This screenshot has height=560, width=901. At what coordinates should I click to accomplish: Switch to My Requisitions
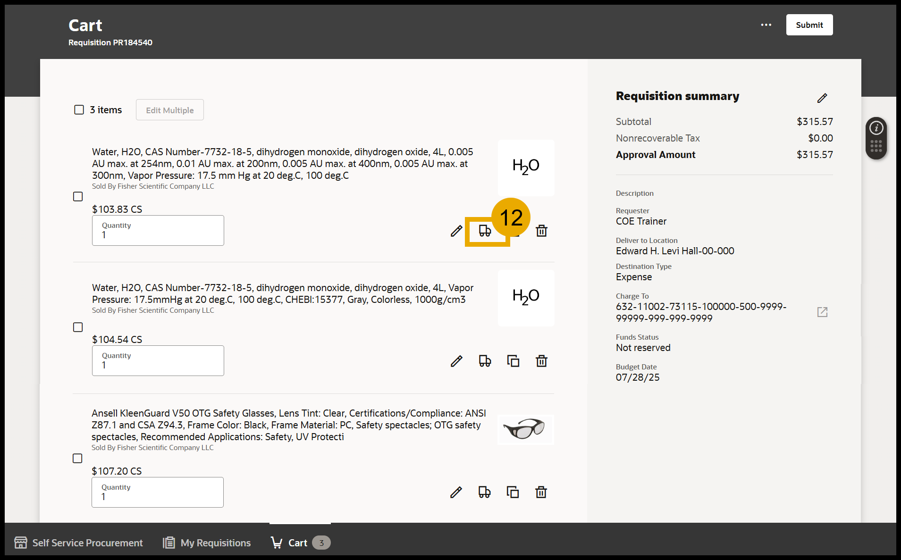click(206, 543)
